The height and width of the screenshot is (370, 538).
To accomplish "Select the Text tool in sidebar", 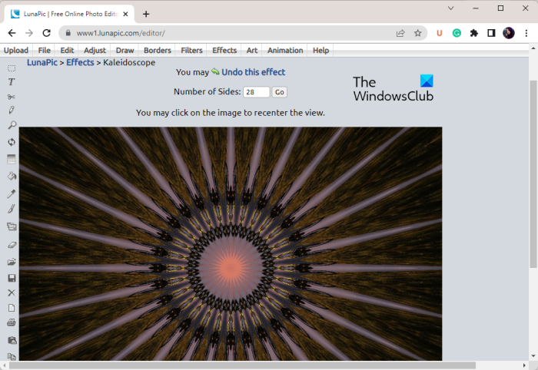I will (x=12, y=82).
